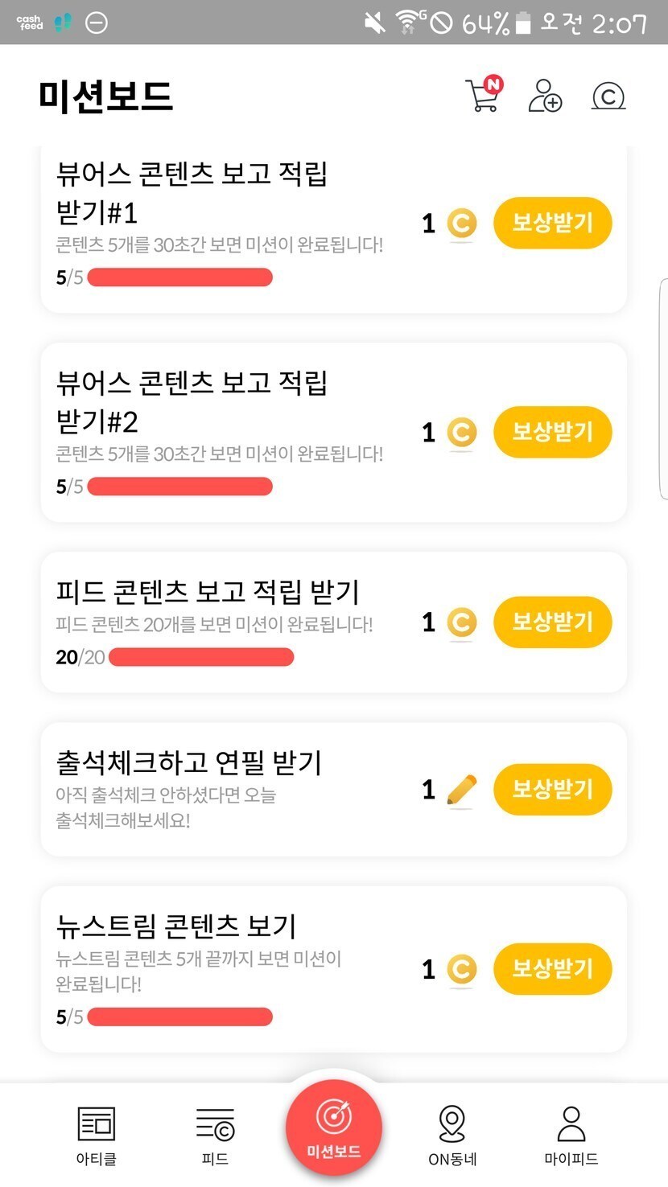
Task: Tap coin icon on 뉴스트림 콘텐츠 보기 mission
Action: 461,969
